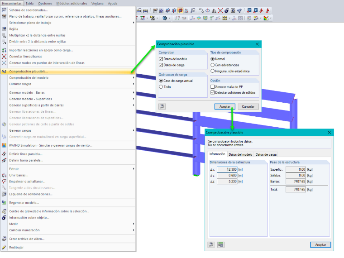This screenshot has width=344, height=258.
Task: Click the help icon in the first Comprobación plausible dialog
Action: click(x=162, y=106)
